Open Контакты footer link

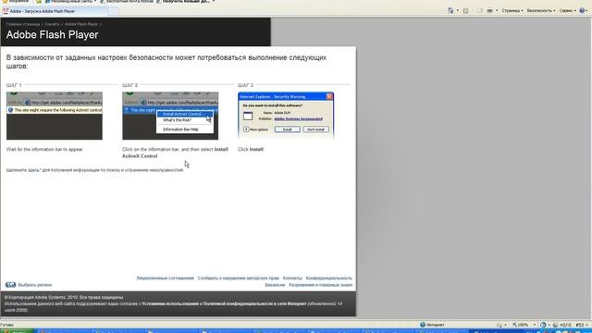(292, 278)
